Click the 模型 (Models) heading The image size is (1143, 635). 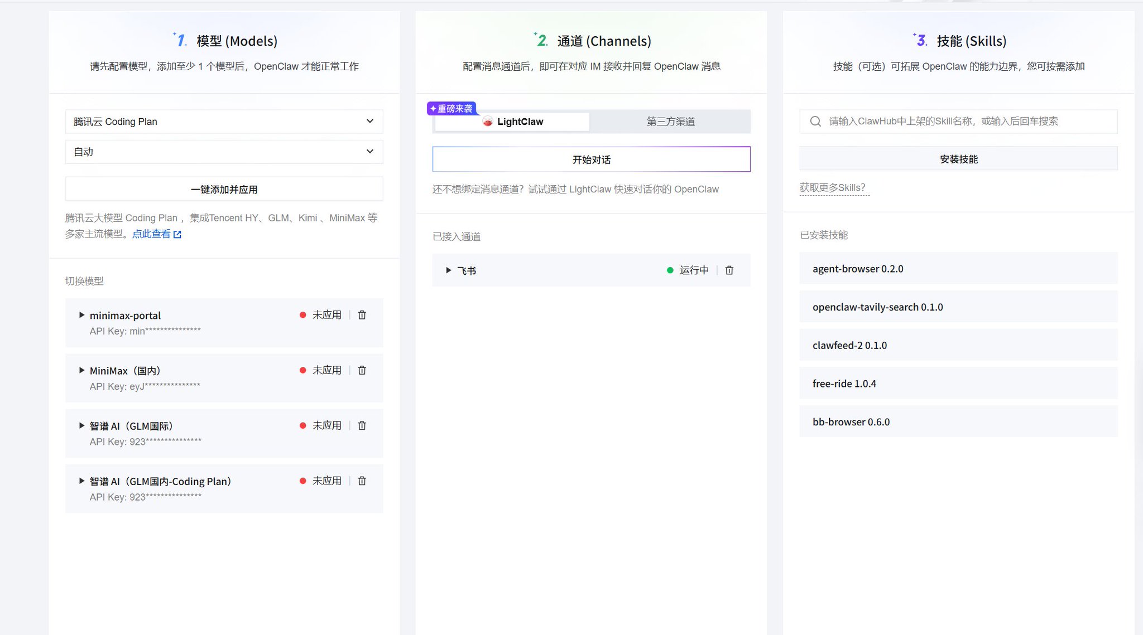pos(237,41)
